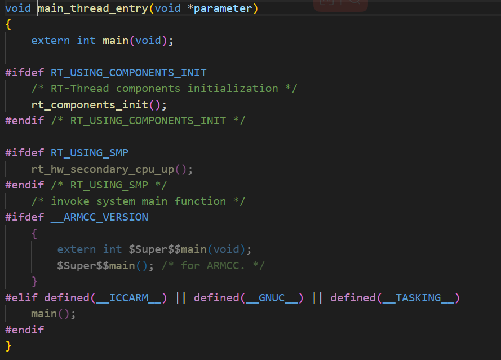Click the #elif directive keyword
This screenshot has width=501, height=360.
click(21, 298)
